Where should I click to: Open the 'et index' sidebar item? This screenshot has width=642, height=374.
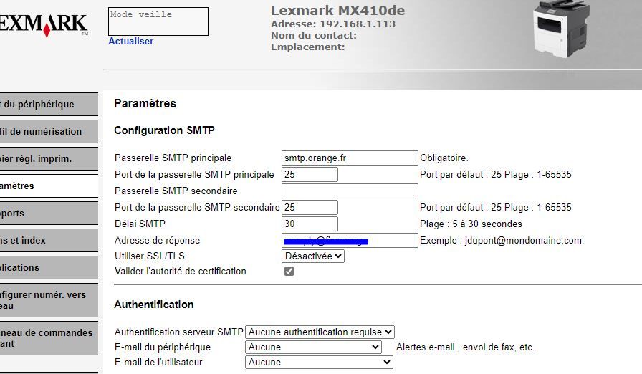49,240
